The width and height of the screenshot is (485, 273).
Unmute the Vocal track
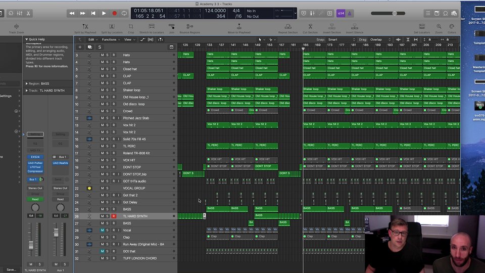[x=103, y=231]
